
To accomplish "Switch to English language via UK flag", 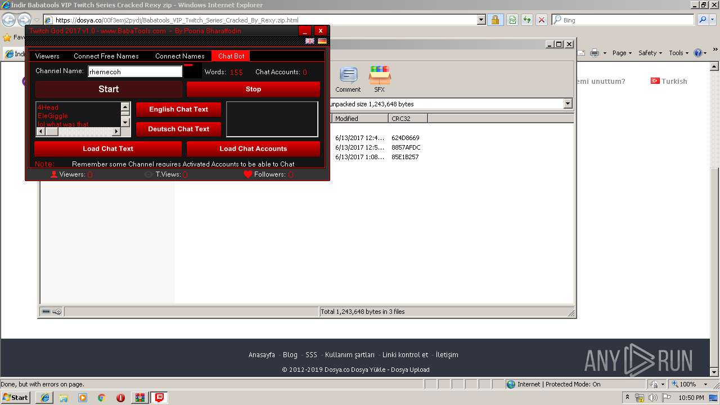I will (x=309, y=41).
